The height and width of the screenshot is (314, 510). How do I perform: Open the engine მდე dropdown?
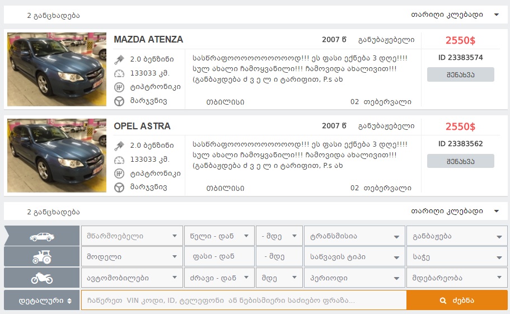click(279, 278)
